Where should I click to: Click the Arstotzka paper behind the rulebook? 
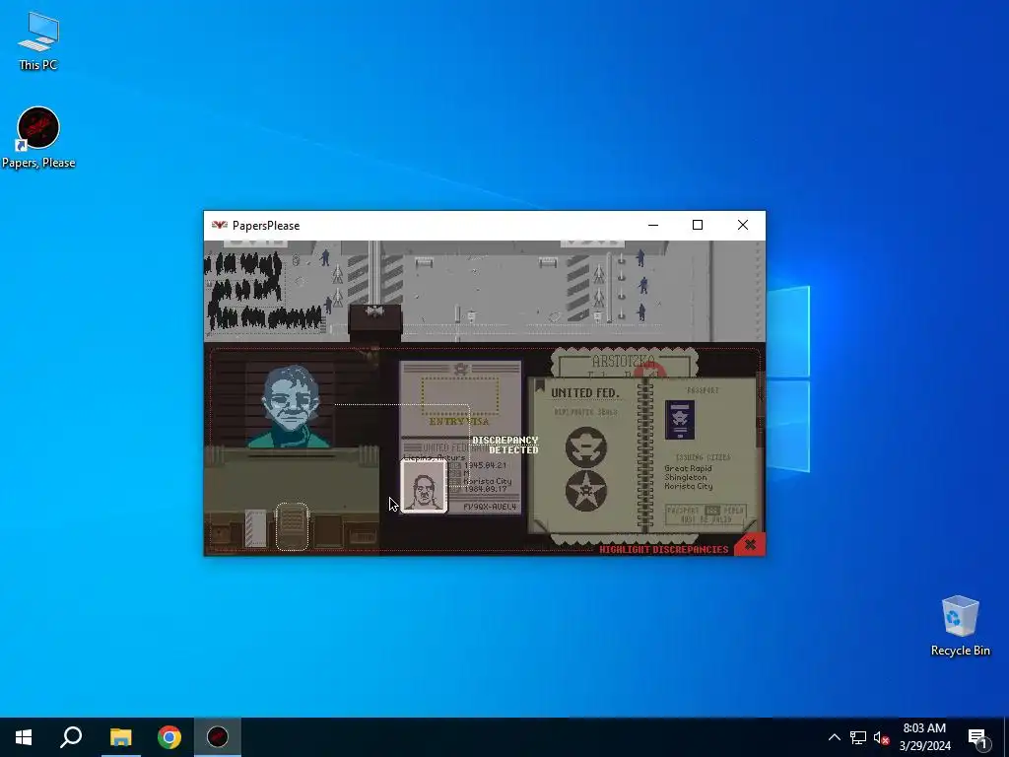click(623, 363)
